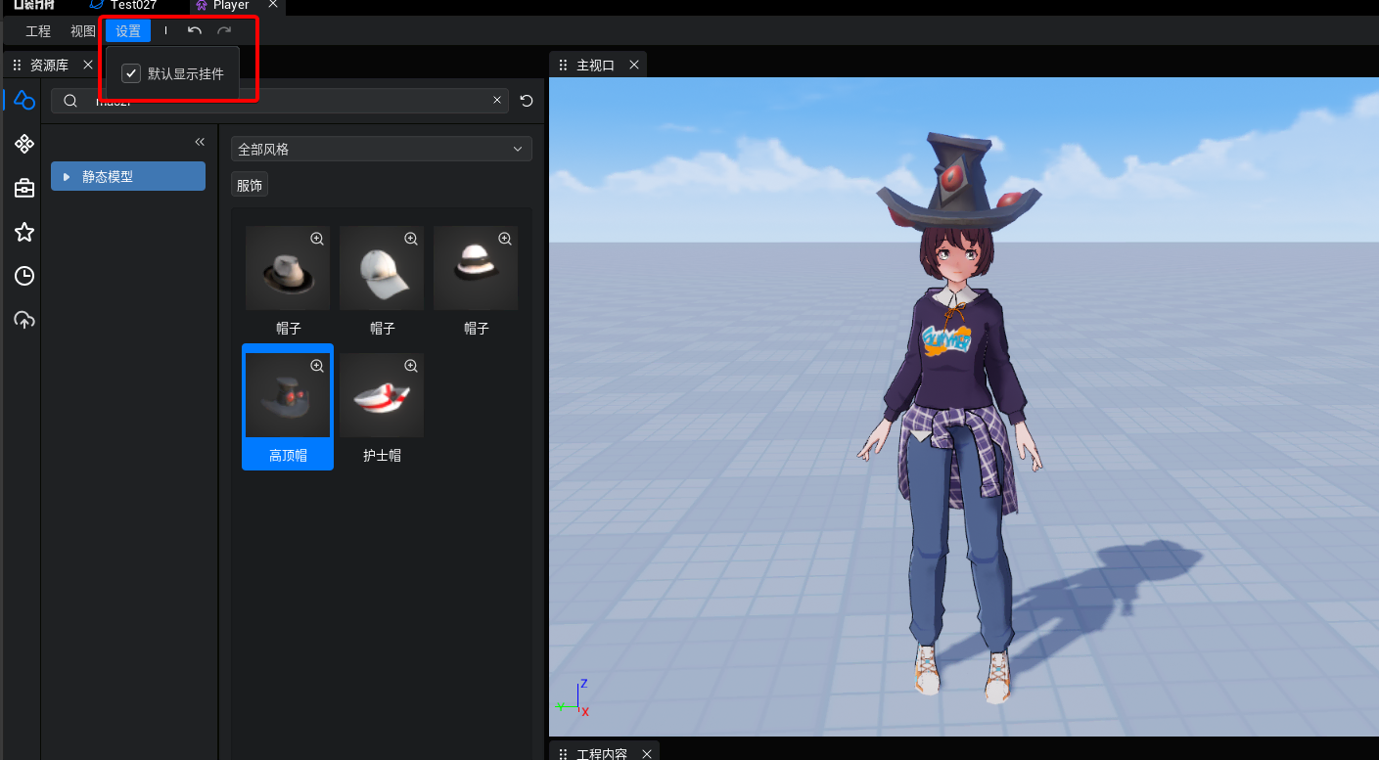Open the models shapes sidebar icon

pyautogui.click(x=24, y=100)
